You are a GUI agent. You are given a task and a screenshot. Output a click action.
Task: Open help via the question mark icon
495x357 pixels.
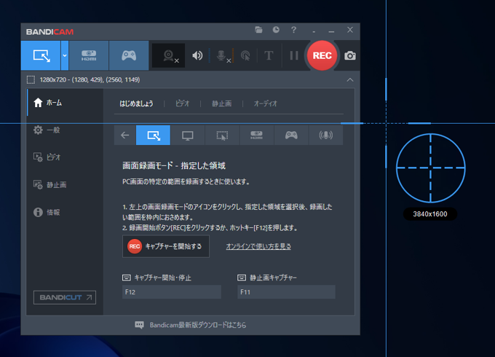point(293,30)
